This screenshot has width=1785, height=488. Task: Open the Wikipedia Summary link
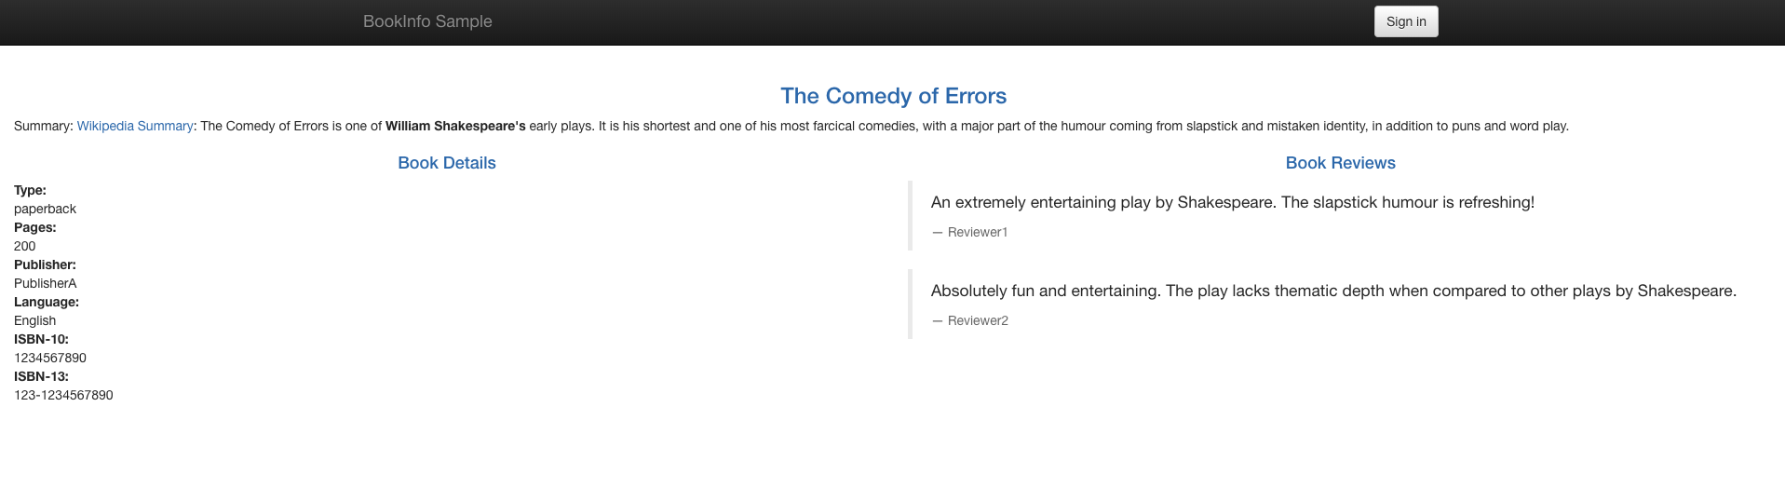[135, 126]
